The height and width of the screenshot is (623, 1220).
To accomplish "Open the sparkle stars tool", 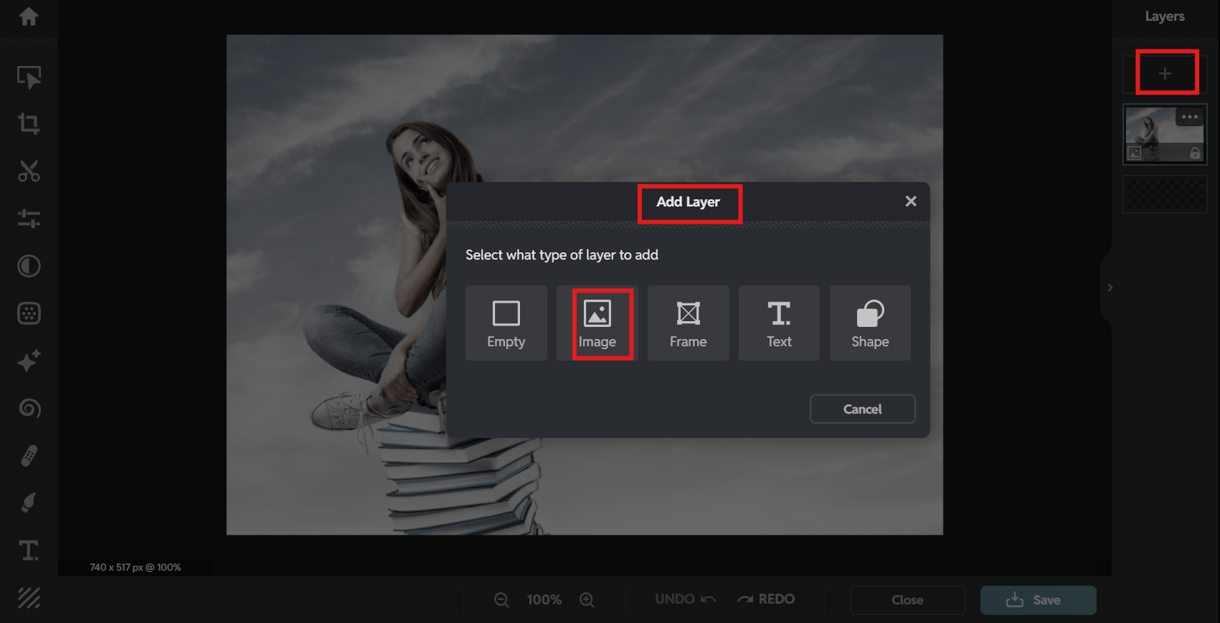I will [29, 361].
